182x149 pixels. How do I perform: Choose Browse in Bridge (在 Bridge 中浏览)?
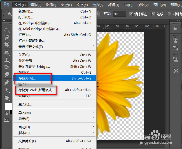[x=54, y=23]
